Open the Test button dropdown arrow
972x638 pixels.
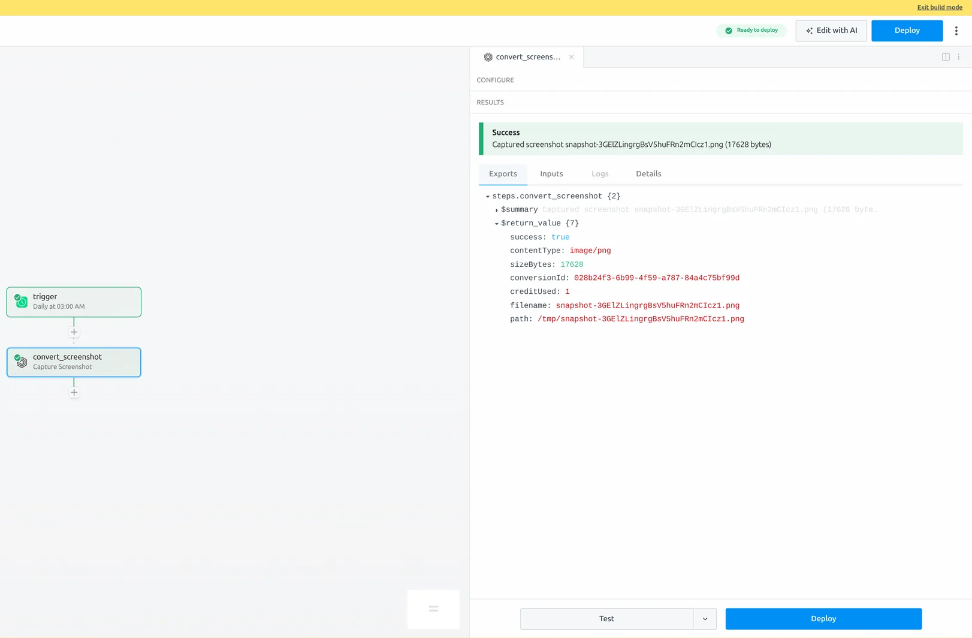pos(705,619)
